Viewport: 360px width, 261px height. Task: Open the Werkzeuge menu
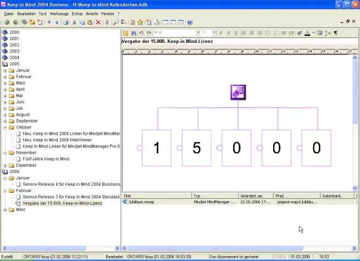59,13
